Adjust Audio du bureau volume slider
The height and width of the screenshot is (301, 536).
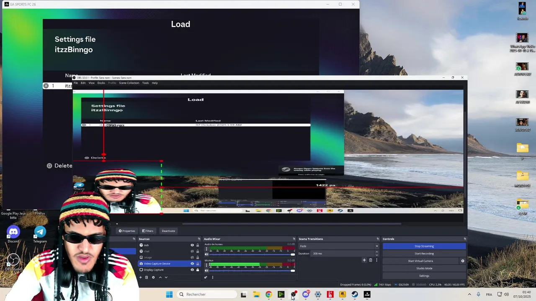click(252, 254)
